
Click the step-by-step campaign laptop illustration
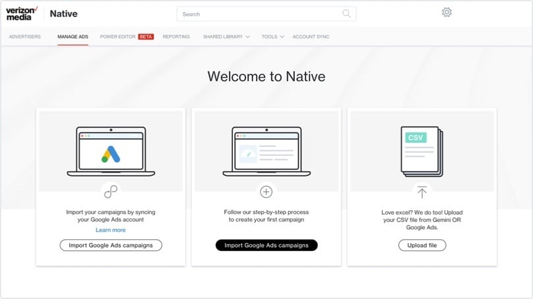click(266, 151)
